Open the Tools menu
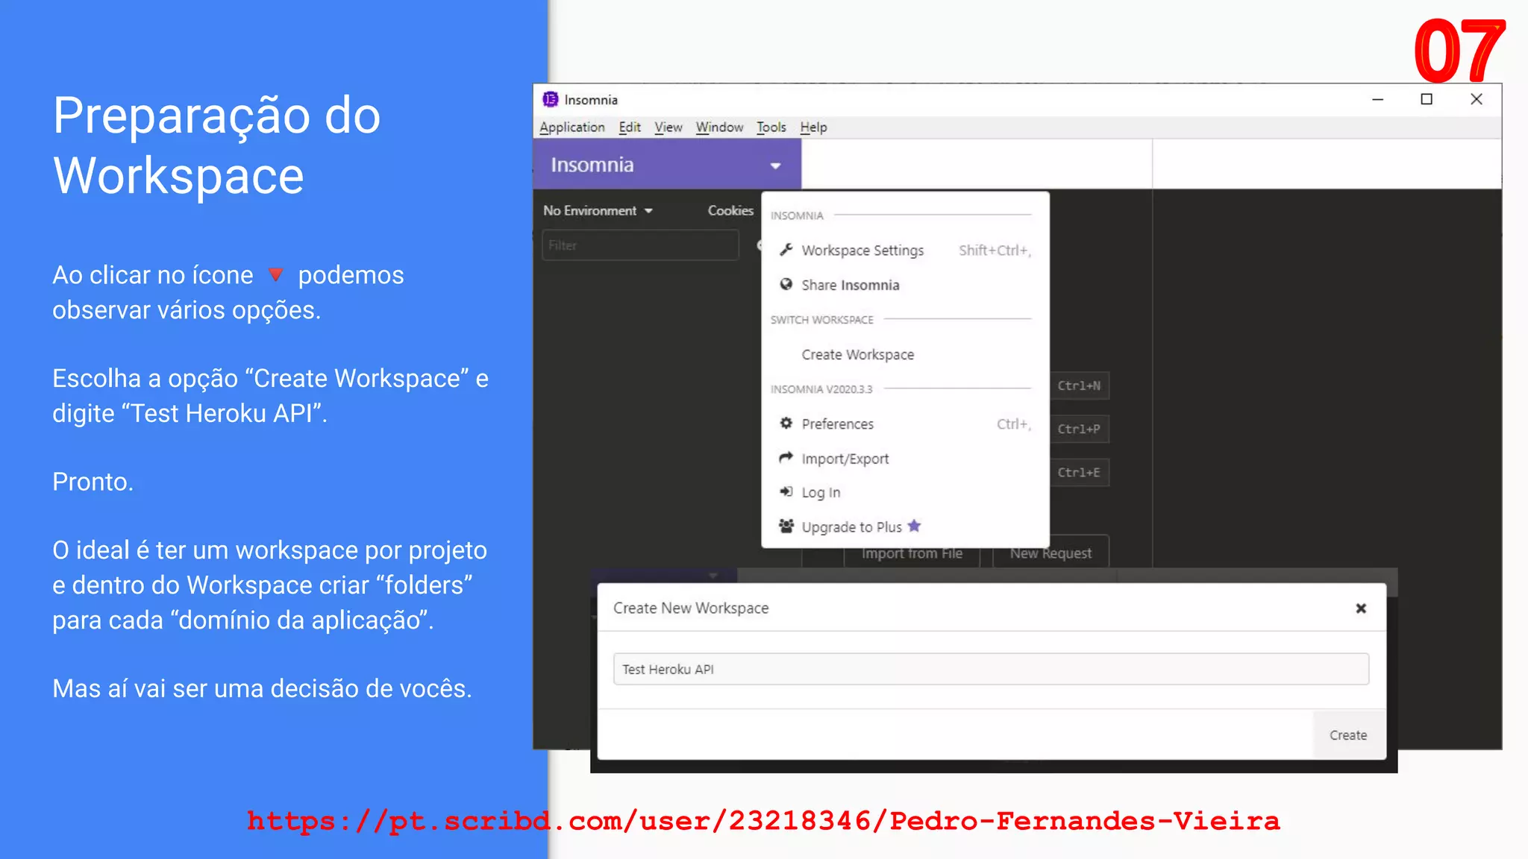 point(771,128)
